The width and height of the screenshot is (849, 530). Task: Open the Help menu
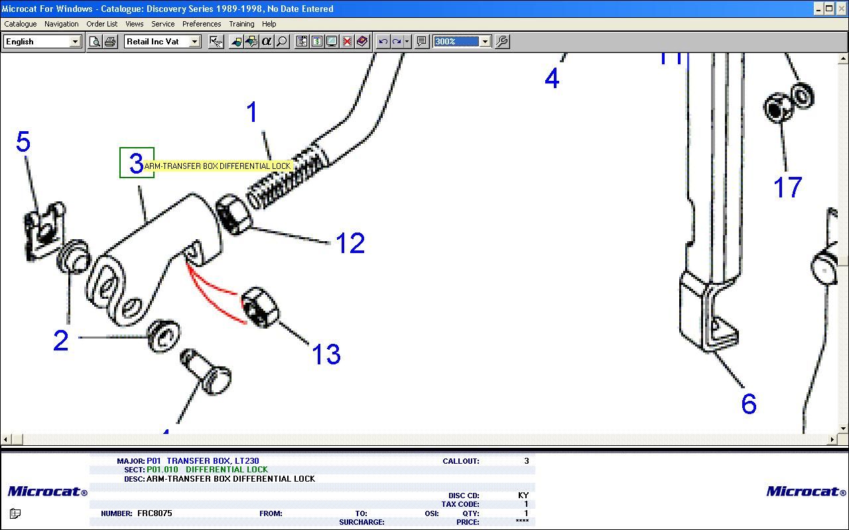click(x=269, y=24)
